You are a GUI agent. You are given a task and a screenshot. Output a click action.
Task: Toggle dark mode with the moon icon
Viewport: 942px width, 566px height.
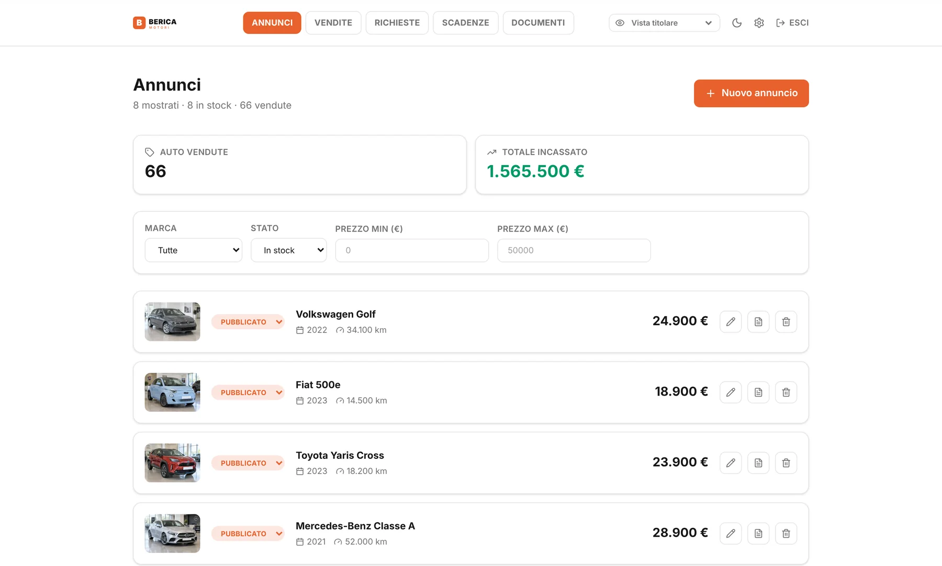(737, 22)
